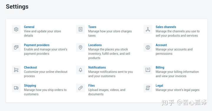Image resolution: width=212 pixels, height=111 pixels.
Task: Click the Locations pin icon
Action: 80,47
